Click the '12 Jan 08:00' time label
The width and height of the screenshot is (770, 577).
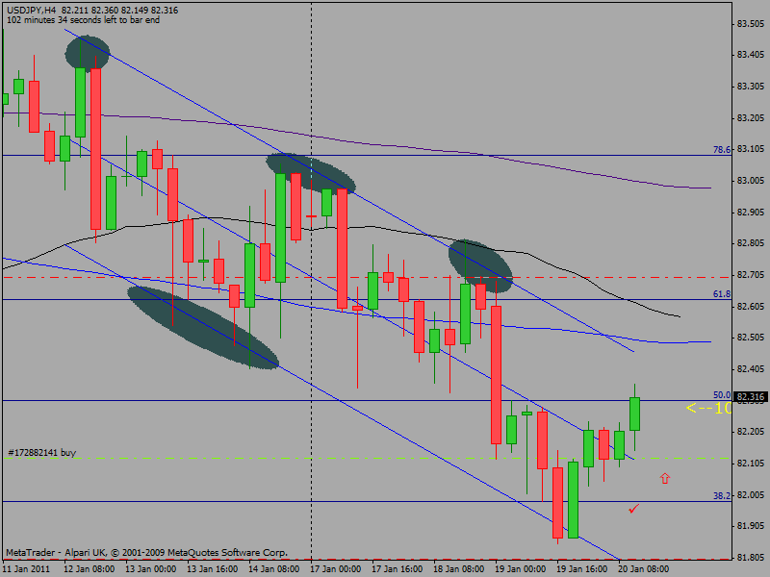(x=90, y=569)
